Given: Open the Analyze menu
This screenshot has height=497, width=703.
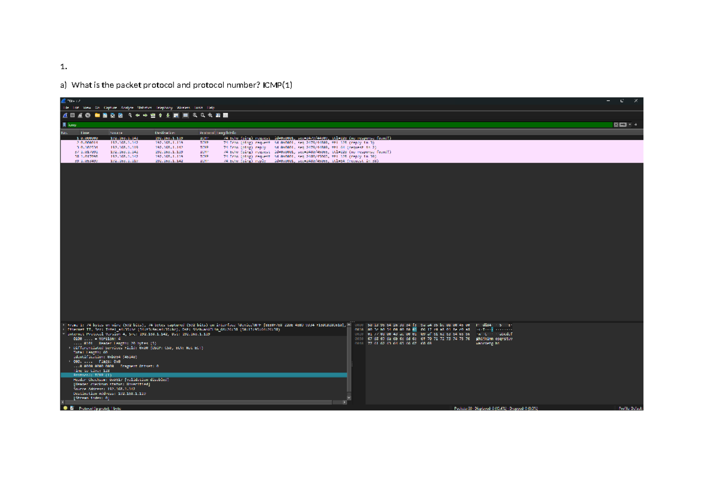Looking at the screenshot, I should tap(127, 108).
